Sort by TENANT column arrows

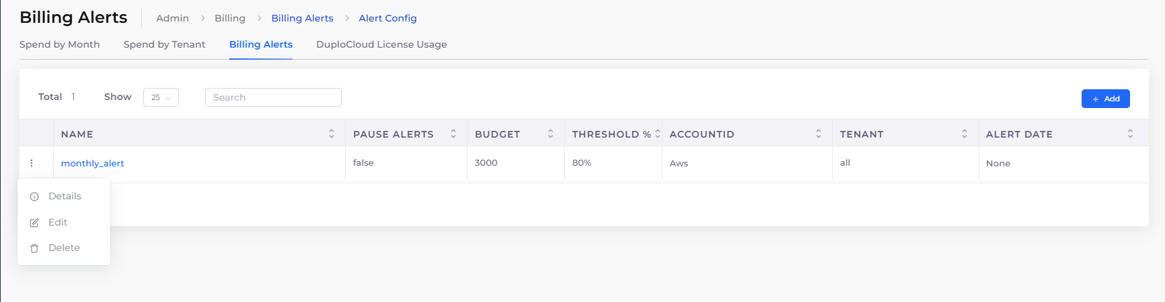(965, 134)
